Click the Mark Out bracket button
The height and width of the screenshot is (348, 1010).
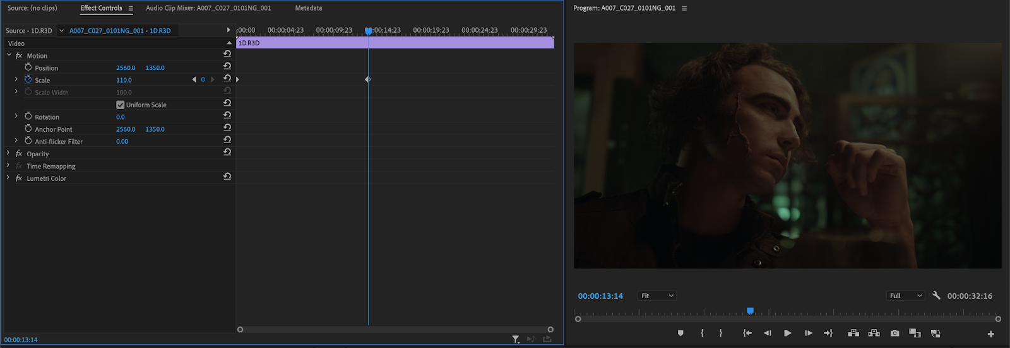click(x=721, y=333)
